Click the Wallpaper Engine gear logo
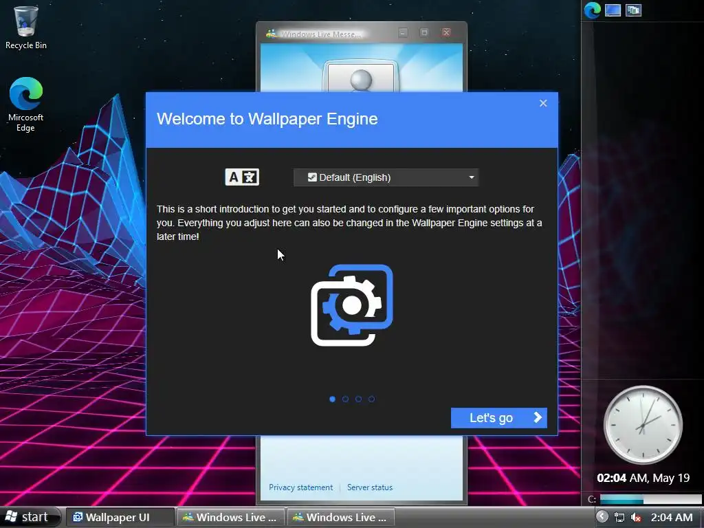This screenshot has width=704, height=528. [352, 305]
